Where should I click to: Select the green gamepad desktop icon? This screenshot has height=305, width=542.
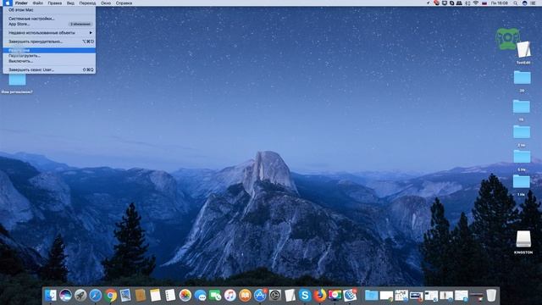[x=507, y=38]
